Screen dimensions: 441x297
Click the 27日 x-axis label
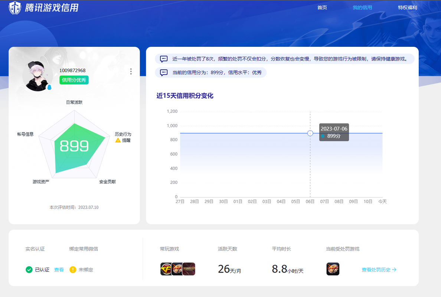tap(180, 202)
